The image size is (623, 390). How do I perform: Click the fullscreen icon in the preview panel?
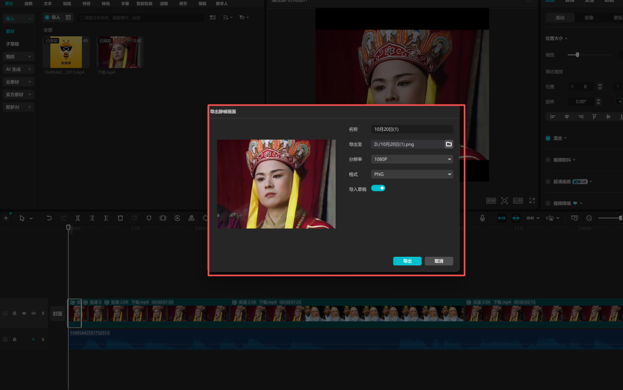point(531,200)
